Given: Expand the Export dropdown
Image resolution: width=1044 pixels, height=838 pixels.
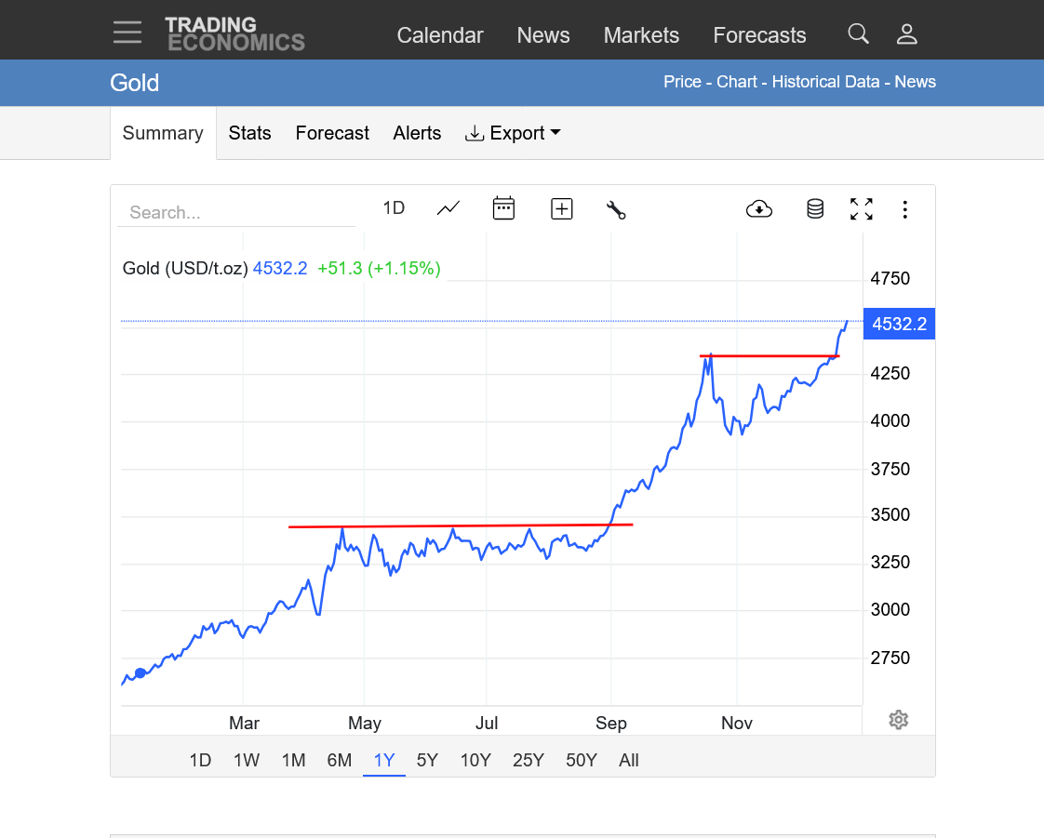Looking at the screenshot, I should pos(513,133).
